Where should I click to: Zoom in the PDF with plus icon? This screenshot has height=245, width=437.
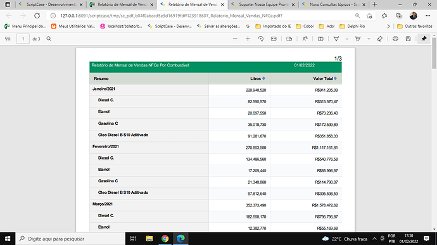pos(248,39)
